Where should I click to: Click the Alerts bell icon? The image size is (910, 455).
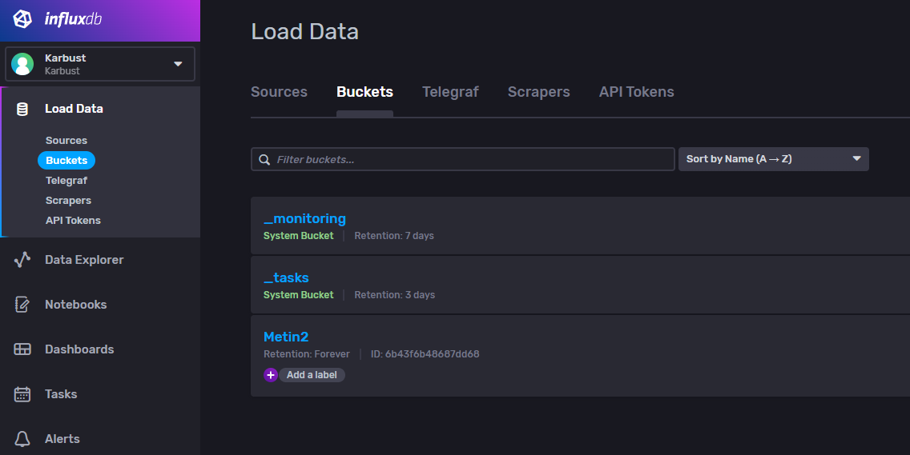click(x=22, y=439)
